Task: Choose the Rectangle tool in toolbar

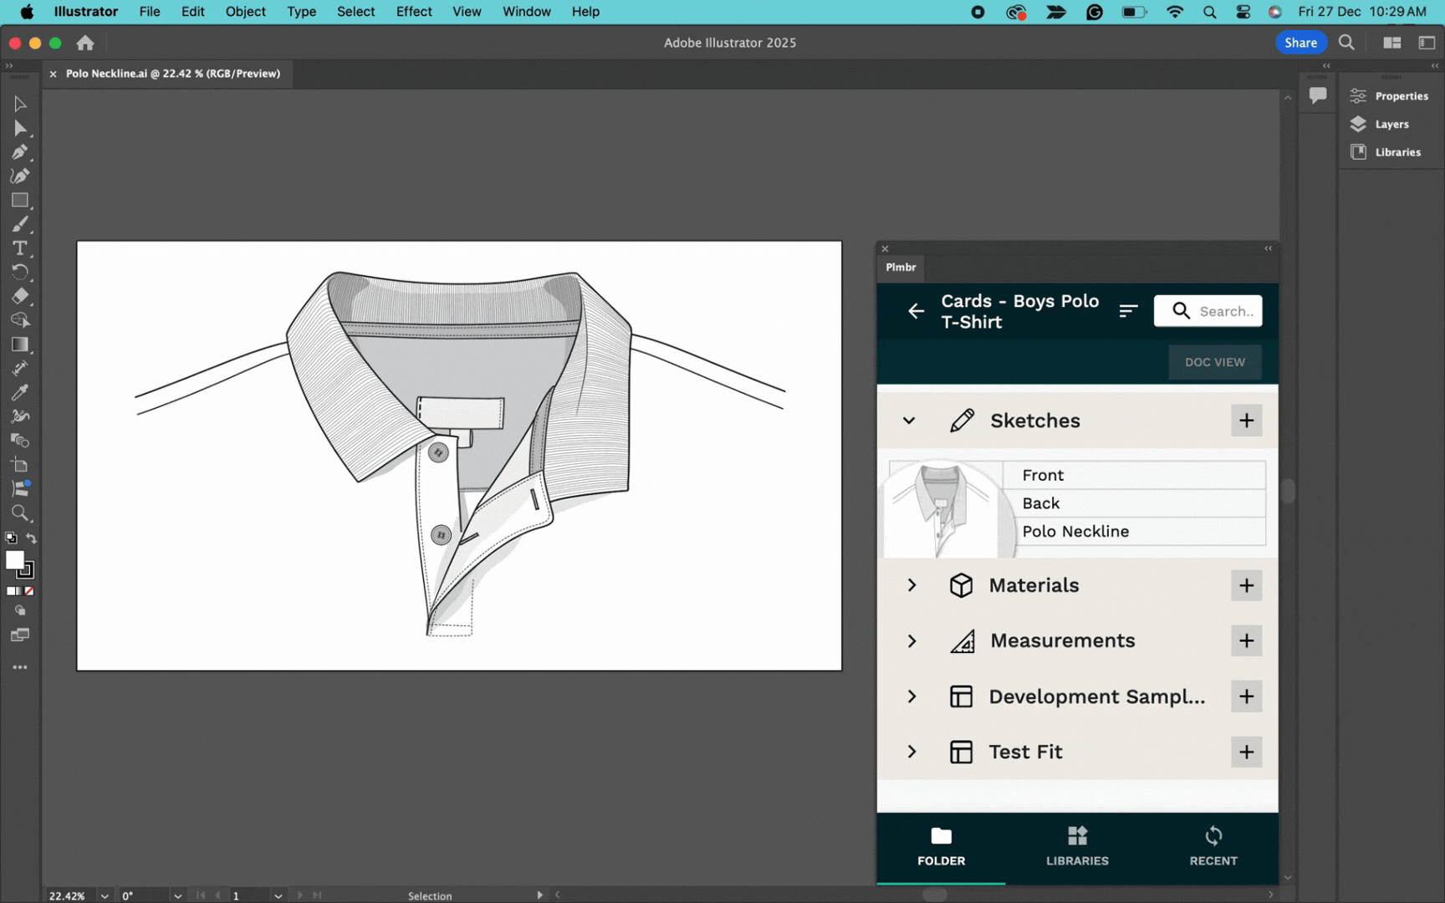Action: [19, 201]
